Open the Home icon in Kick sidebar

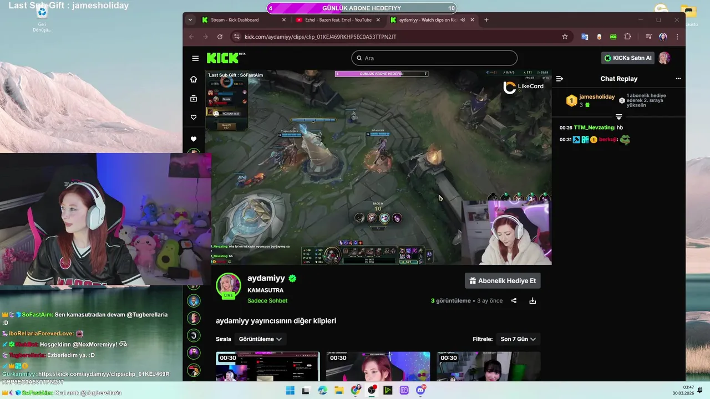[194, 79]
